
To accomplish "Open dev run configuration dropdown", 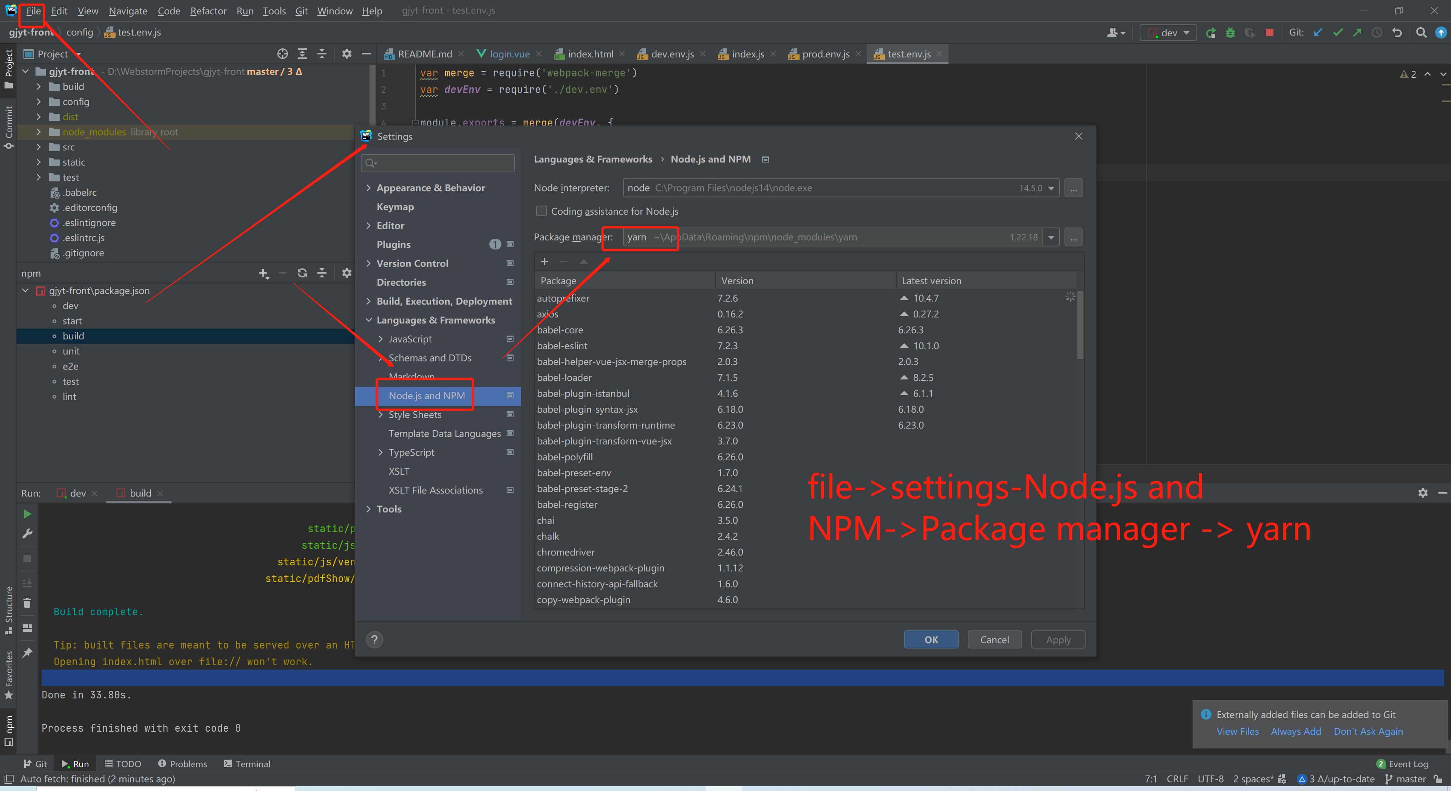I will (1168, 33).
